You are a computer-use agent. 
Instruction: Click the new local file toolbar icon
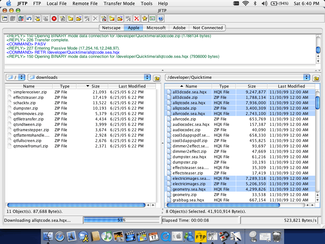[x=62, y=19]
